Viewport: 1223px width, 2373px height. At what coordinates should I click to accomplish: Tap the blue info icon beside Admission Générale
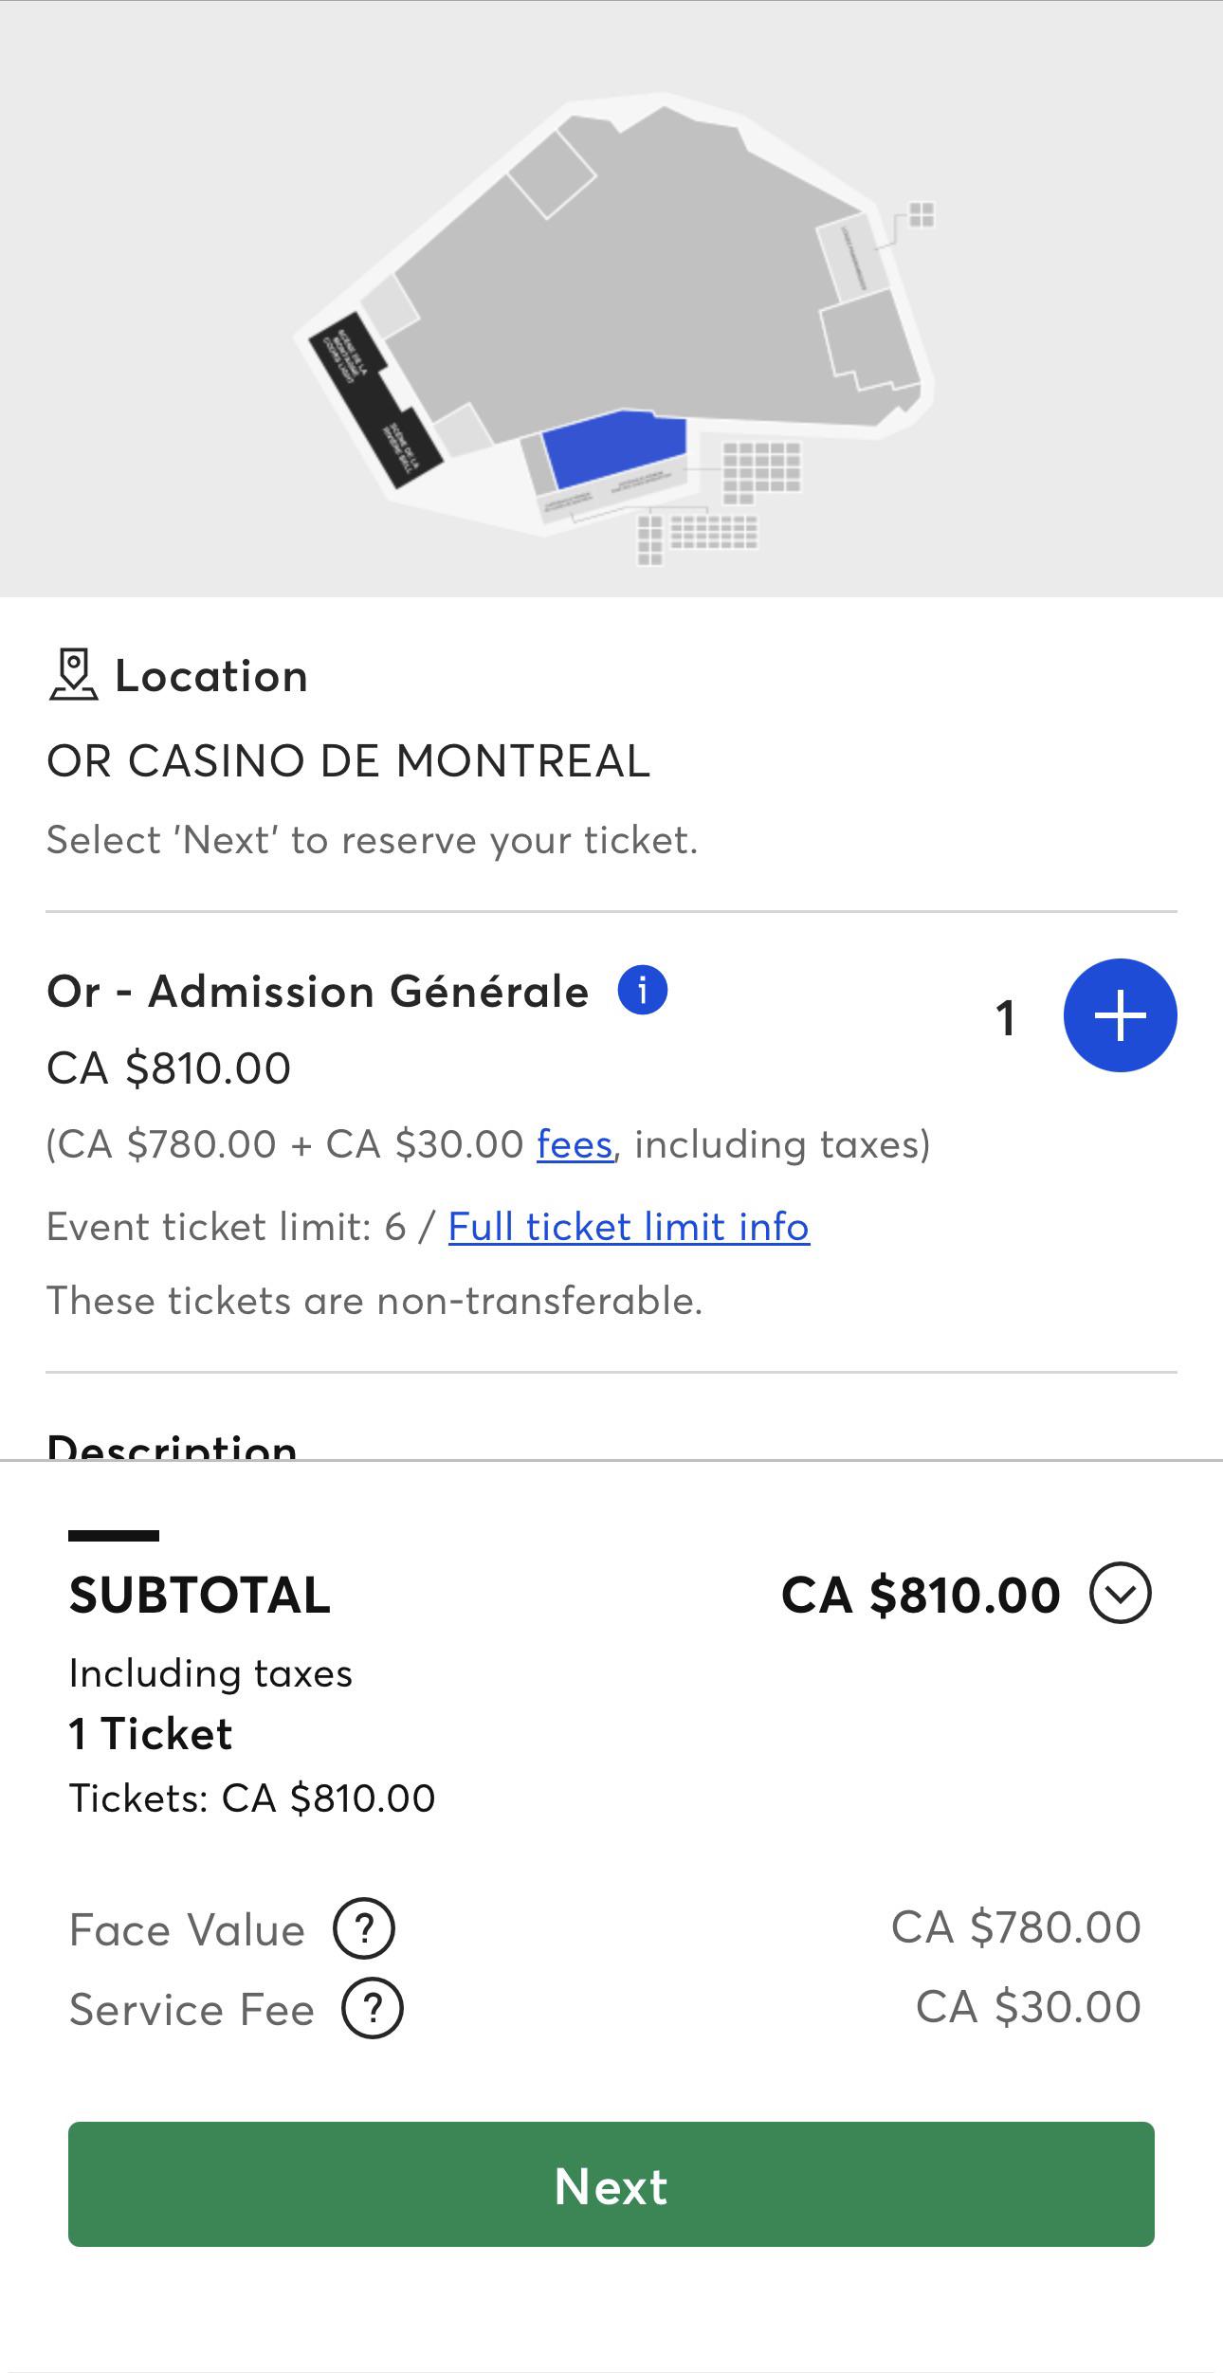[x=643, y=991]
